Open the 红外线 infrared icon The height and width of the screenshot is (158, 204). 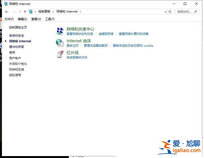[60, 54]
